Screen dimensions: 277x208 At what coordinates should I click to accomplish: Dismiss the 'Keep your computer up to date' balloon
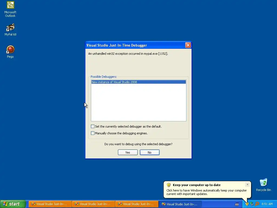click(247, 184)
